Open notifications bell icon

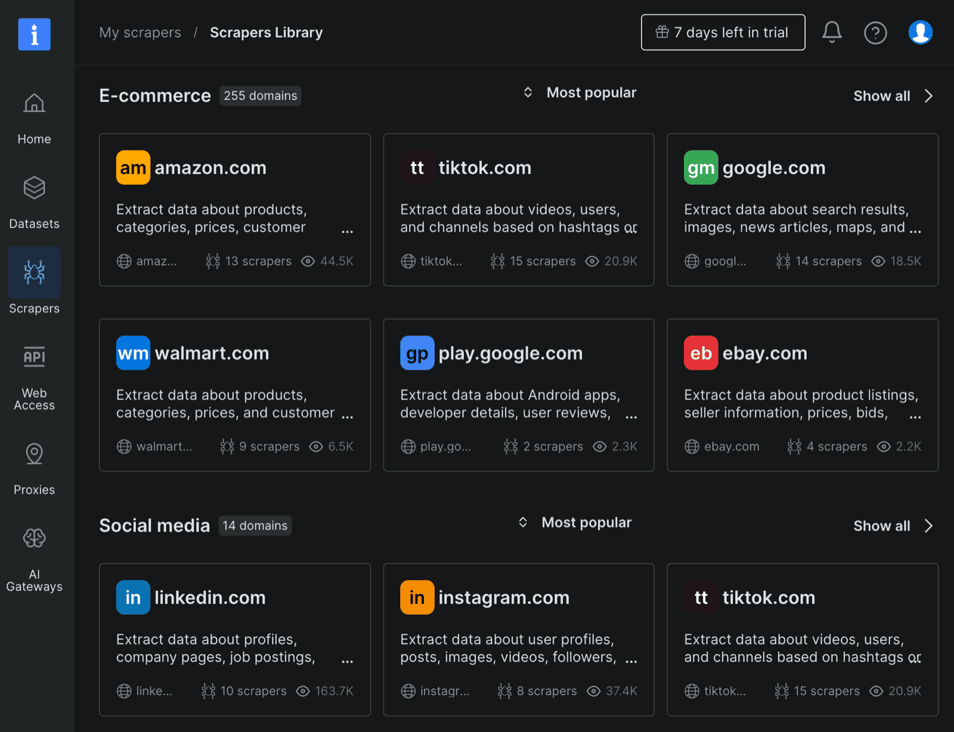[x=832, y=32]
